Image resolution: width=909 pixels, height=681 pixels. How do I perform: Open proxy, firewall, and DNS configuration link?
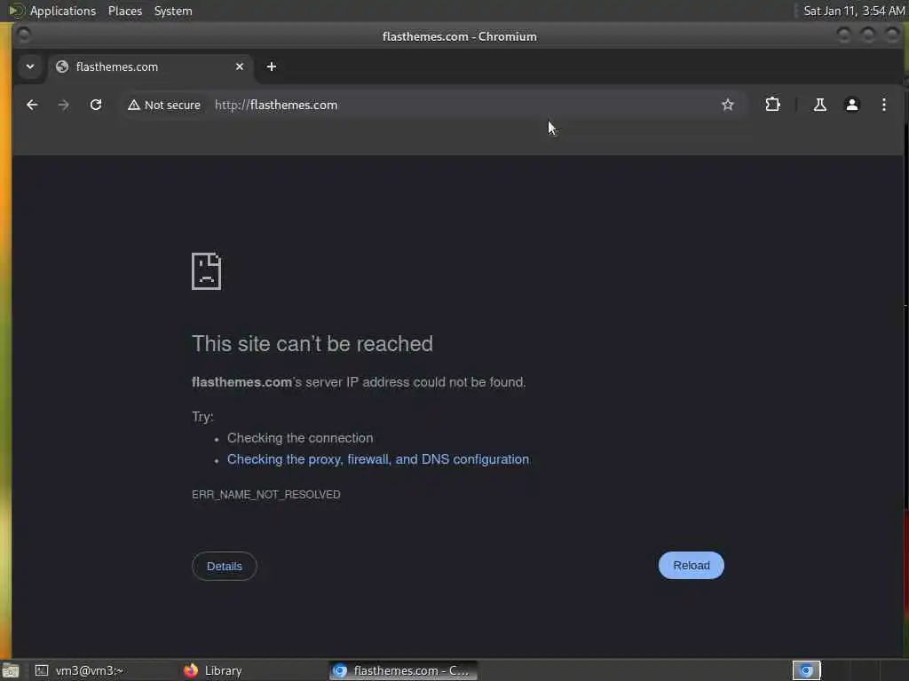point(378,459)
